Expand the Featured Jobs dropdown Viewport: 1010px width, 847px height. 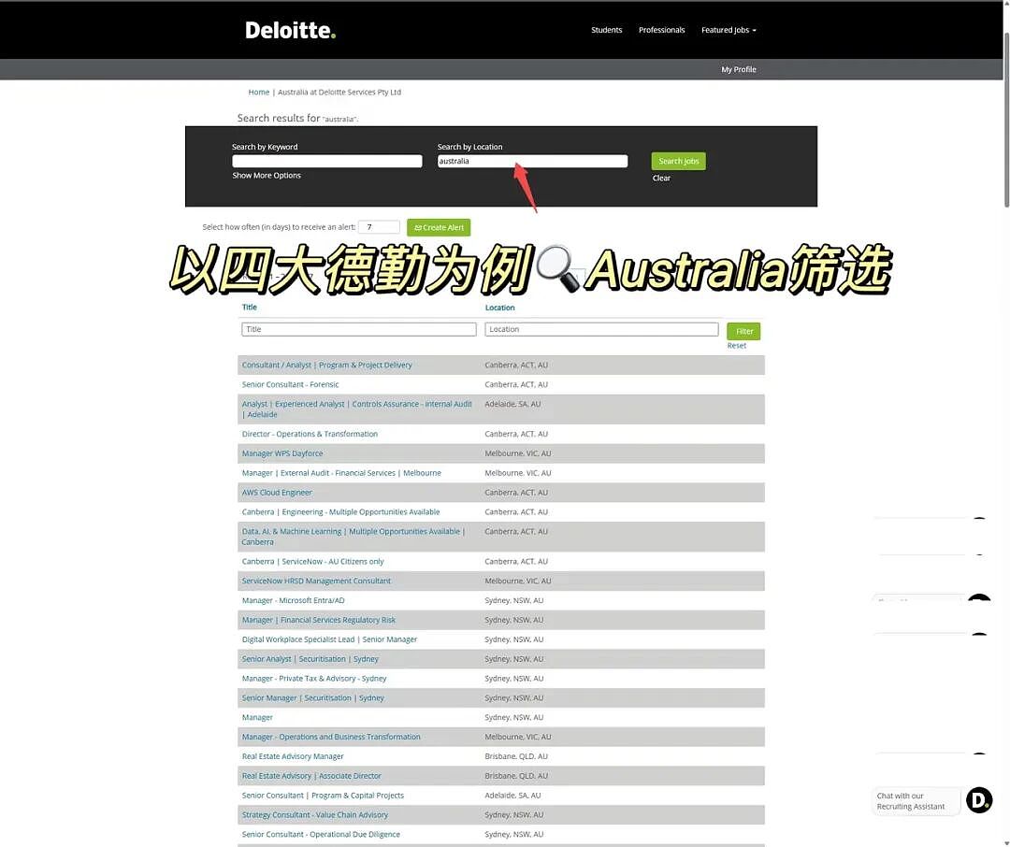(728, 30)
